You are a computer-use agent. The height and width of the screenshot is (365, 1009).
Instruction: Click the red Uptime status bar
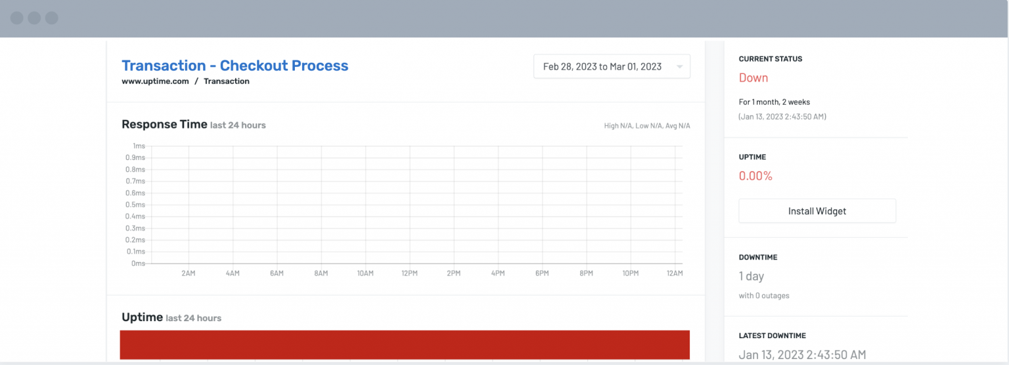[405, 345]
